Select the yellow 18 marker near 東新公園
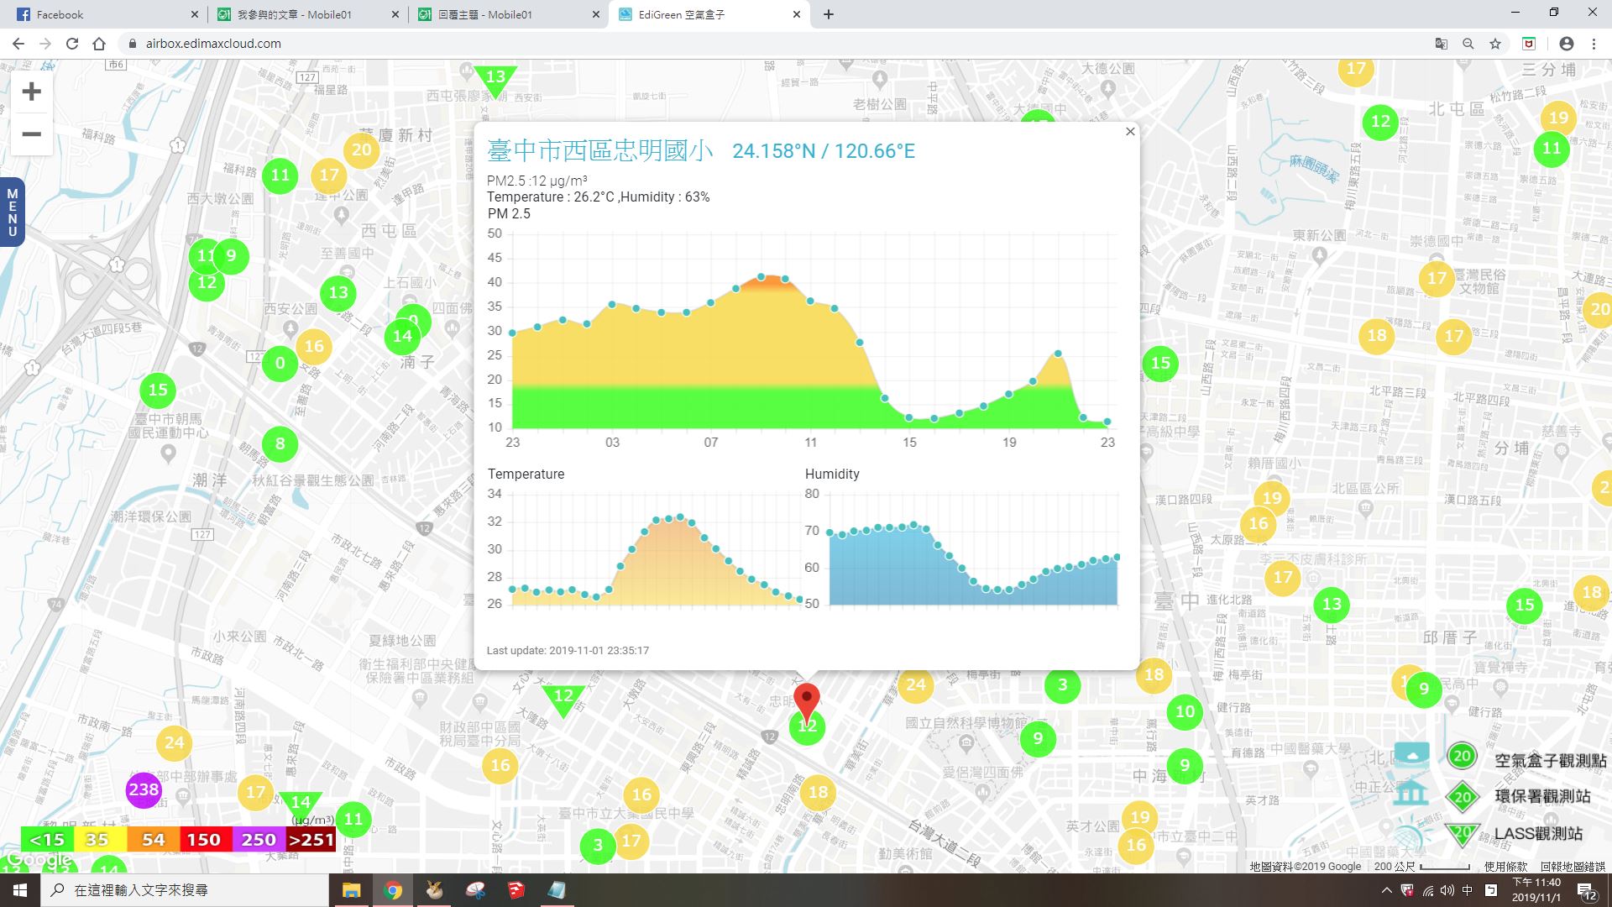 (x=1377, y=336)
